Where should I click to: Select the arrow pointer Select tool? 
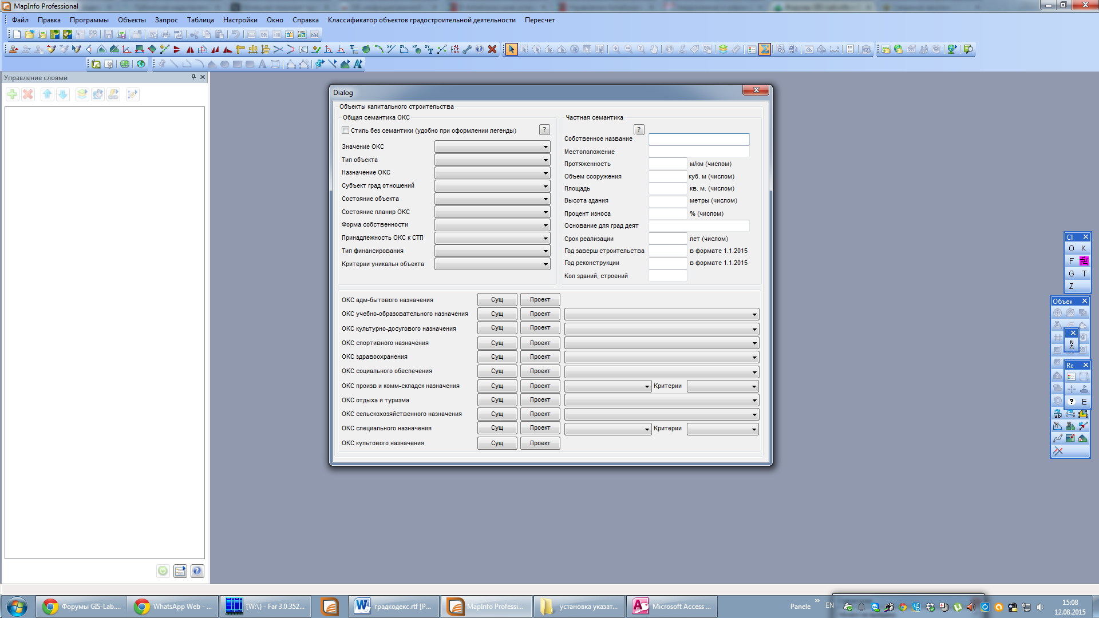pyautogui.click(x=511, y=49)
